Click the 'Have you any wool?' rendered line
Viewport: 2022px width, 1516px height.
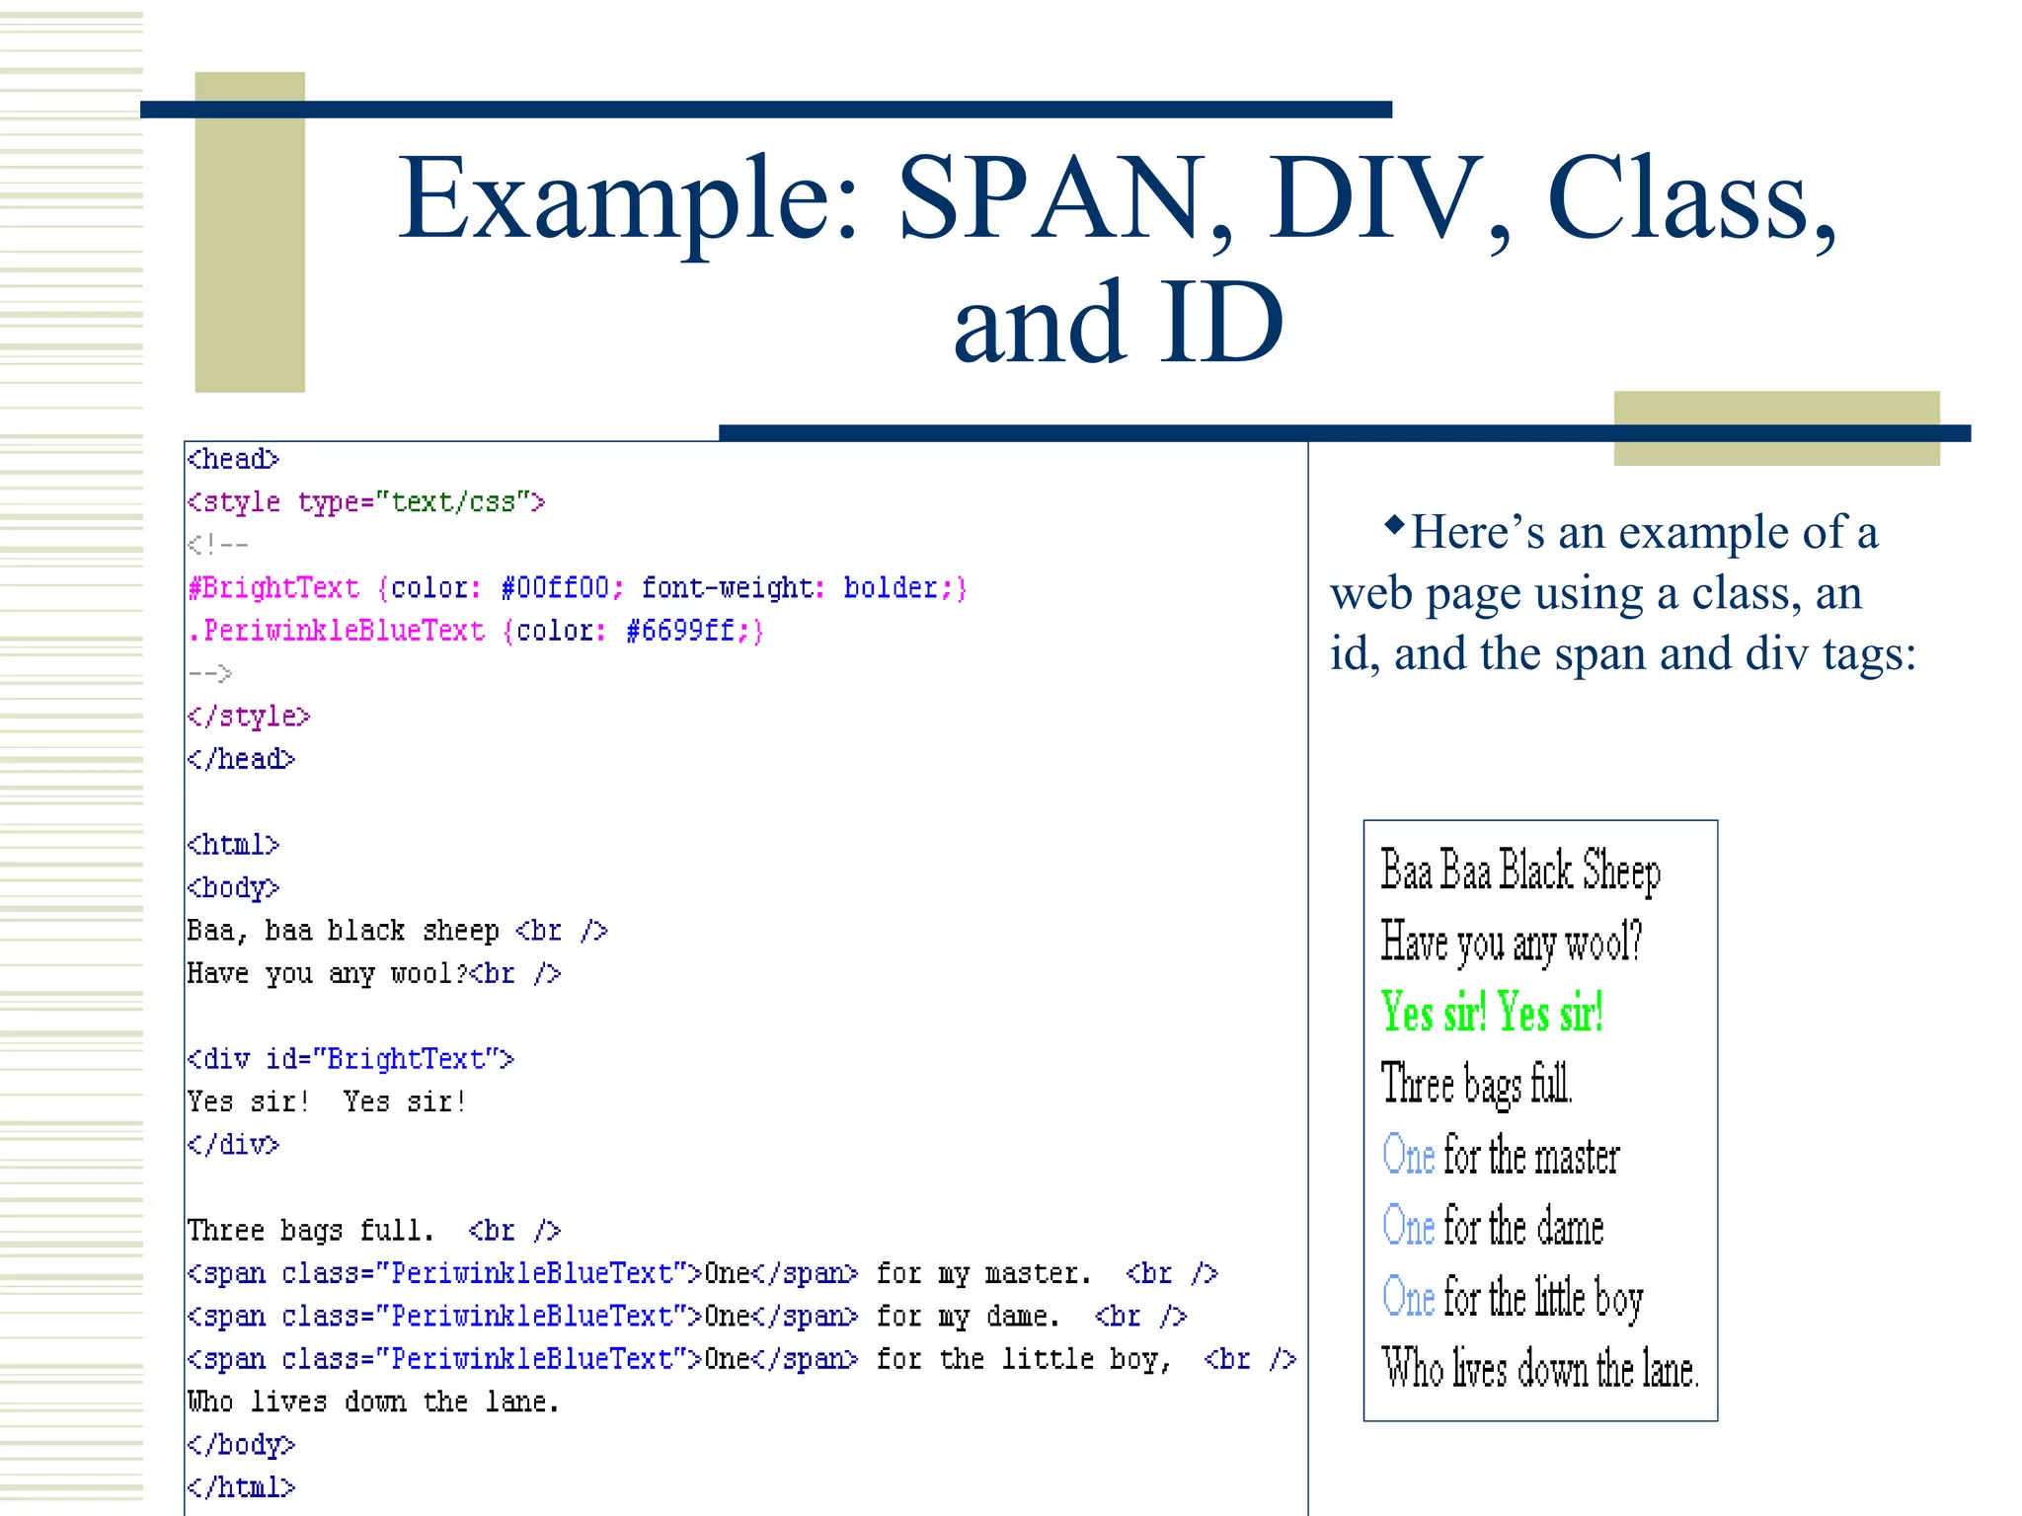1511,943
